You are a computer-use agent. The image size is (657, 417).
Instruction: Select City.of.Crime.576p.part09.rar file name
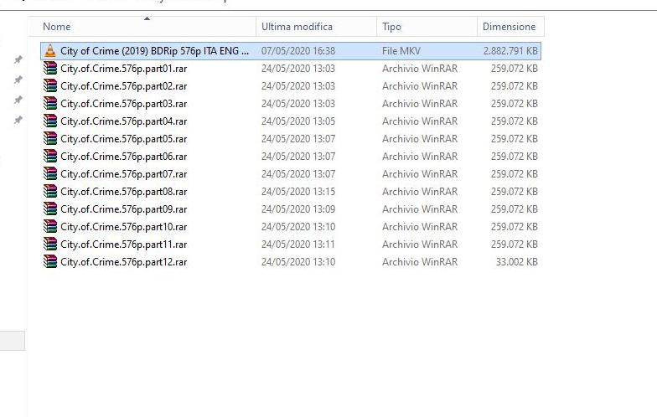tap(124, 209)
